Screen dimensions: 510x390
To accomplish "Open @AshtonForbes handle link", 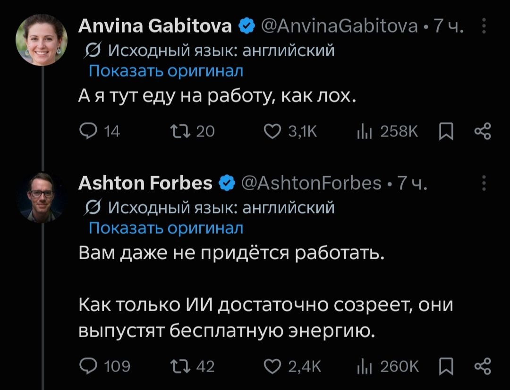I will point(311,183).
